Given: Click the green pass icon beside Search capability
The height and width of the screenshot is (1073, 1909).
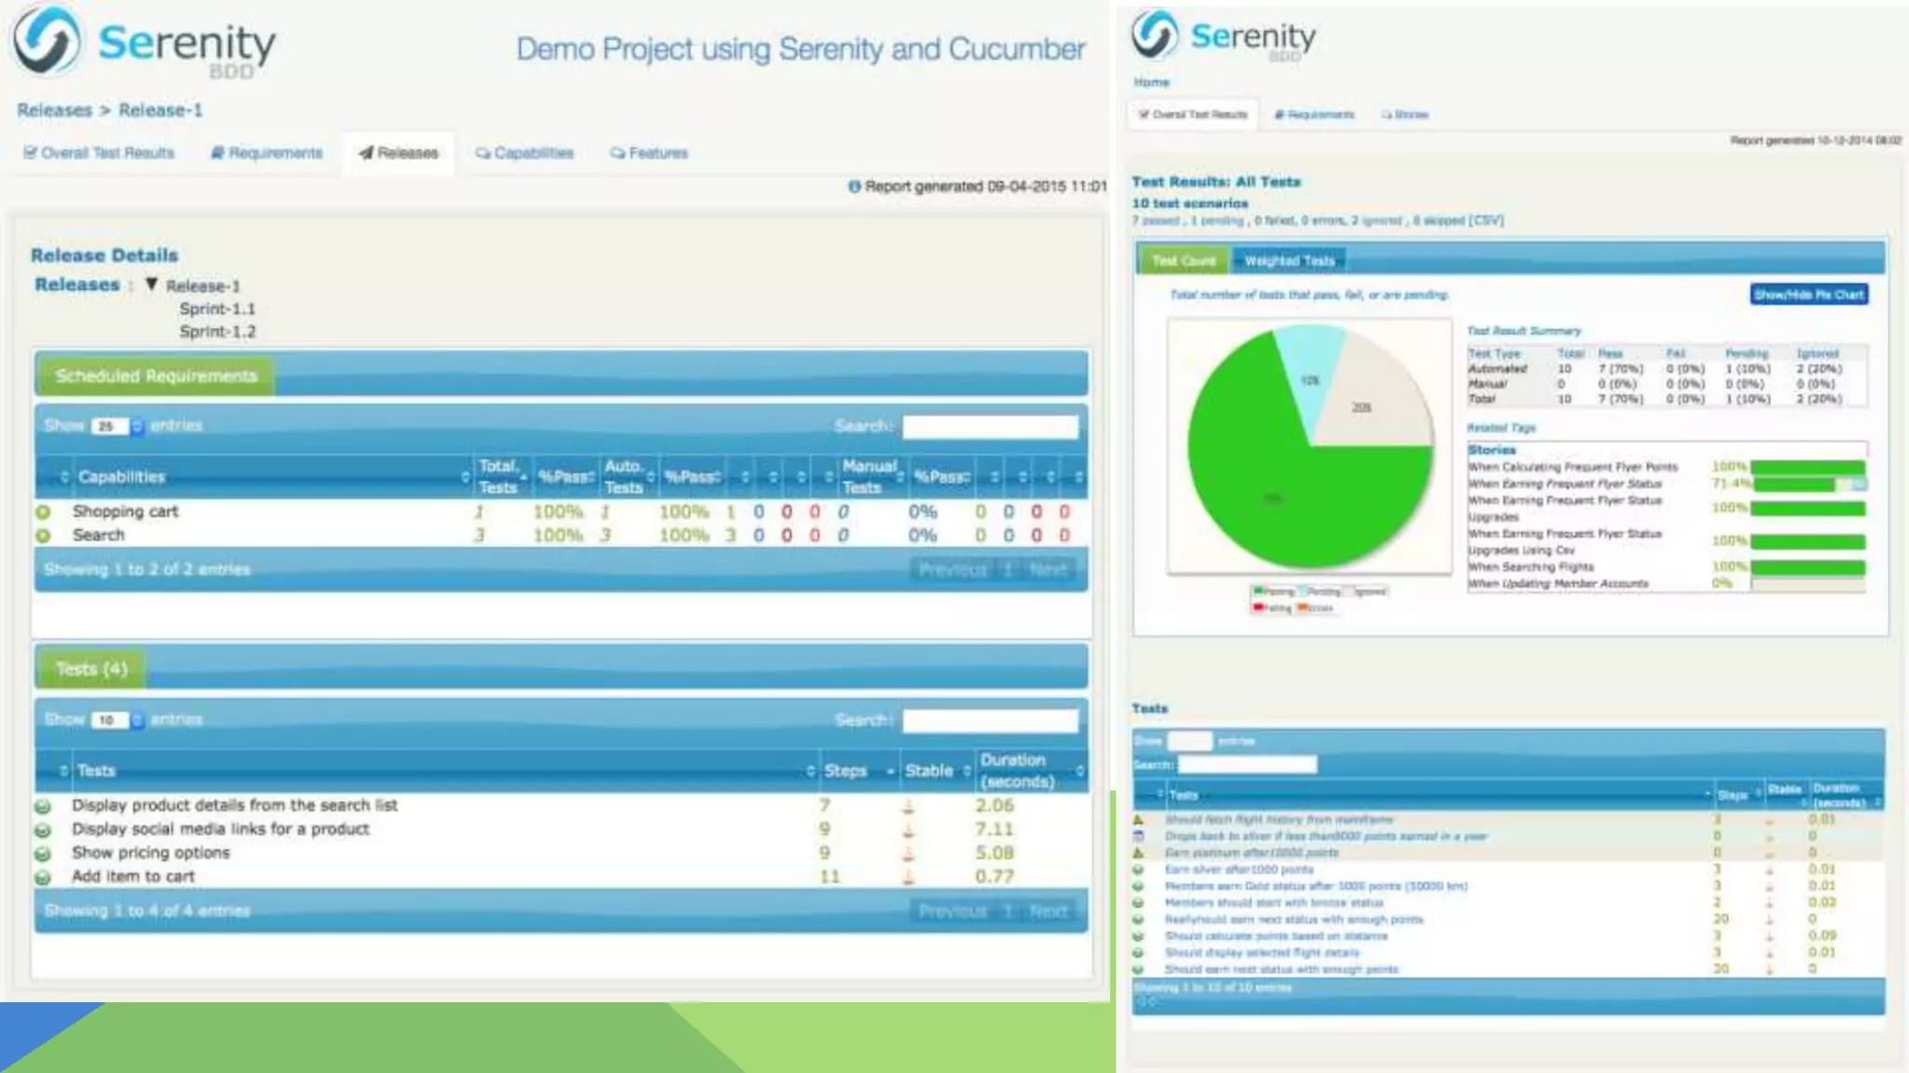Looking at the screenshot, I should click(43, 536).
